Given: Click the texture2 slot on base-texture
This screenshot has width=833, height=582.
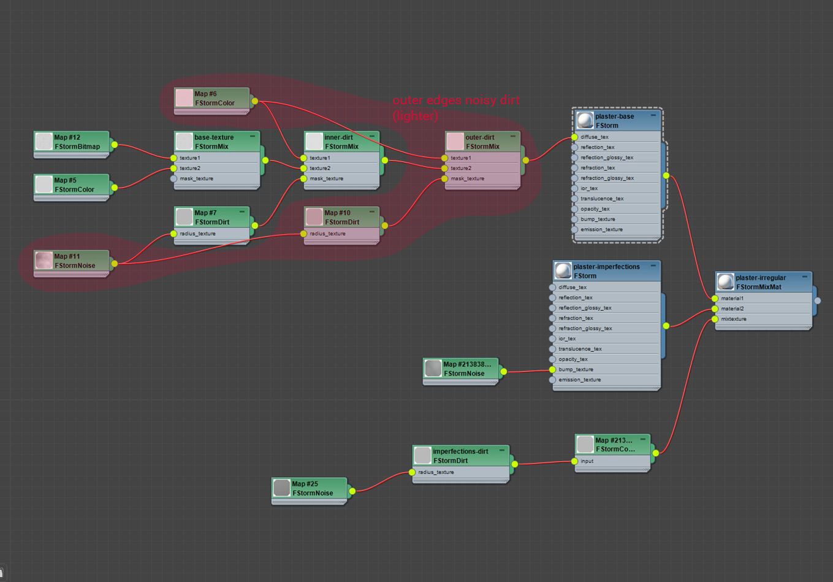Looking at the screenshot, I should (x=217, y=168).
